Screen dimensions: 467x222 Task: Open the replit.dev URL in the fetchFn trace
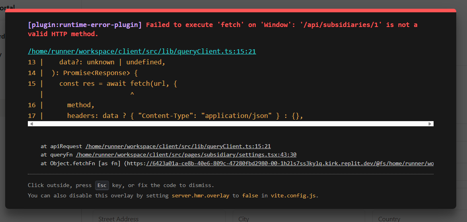290,163
